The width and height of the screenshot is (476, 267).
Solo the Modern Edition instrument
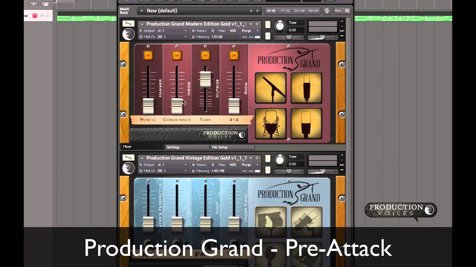click(x=268, y=24)
